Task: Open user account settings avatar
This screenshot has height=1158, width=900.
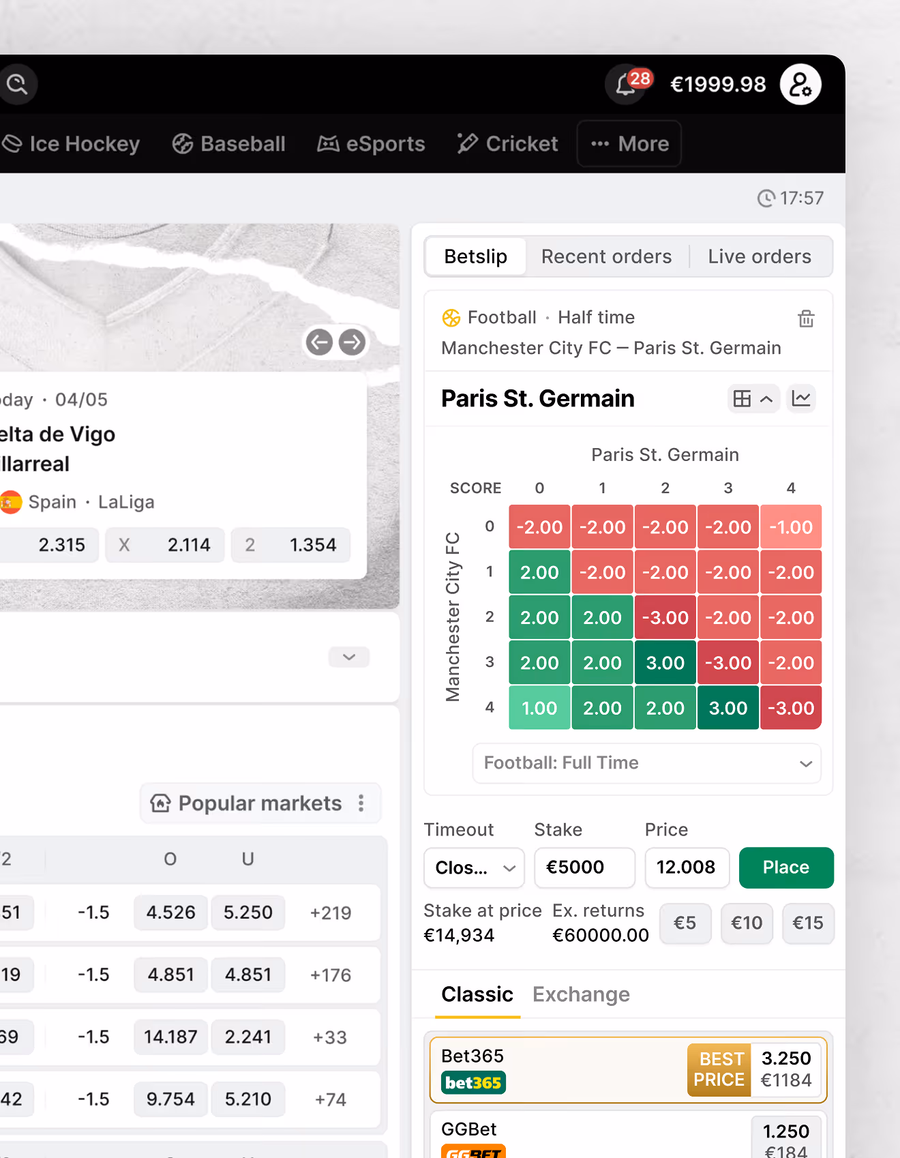Action: tap(800, 85)
